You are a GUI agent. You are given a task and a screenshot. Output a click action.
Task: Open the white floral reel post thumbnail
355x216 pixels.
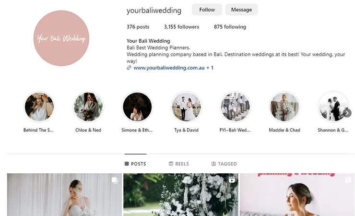tap(181, 195)
